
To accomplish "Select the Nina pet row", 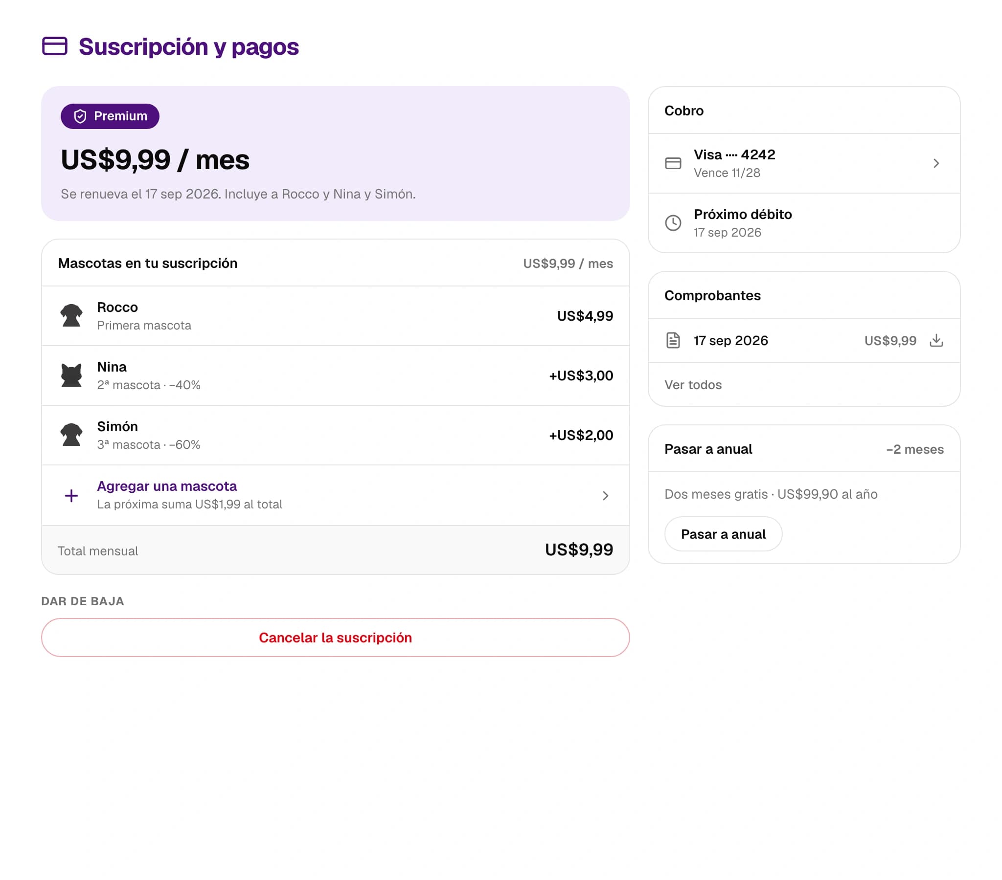I will tap(335, 376).
